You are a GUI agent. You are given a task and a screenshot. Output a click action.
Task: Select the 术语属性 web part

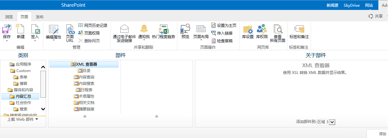84,96
